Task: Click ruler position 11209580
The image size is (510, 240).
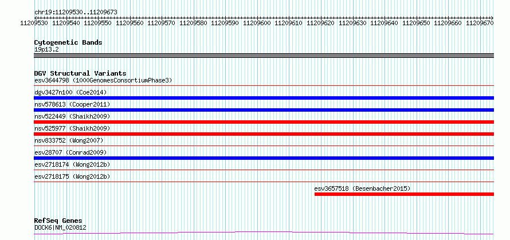Action: click(x=194, y=23)
